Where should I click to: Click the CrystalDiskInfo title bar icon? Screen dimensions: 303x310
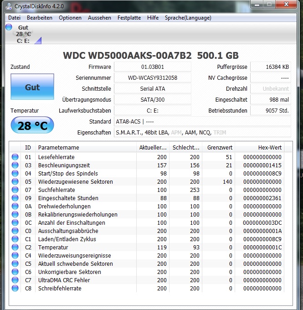[9, 6]
